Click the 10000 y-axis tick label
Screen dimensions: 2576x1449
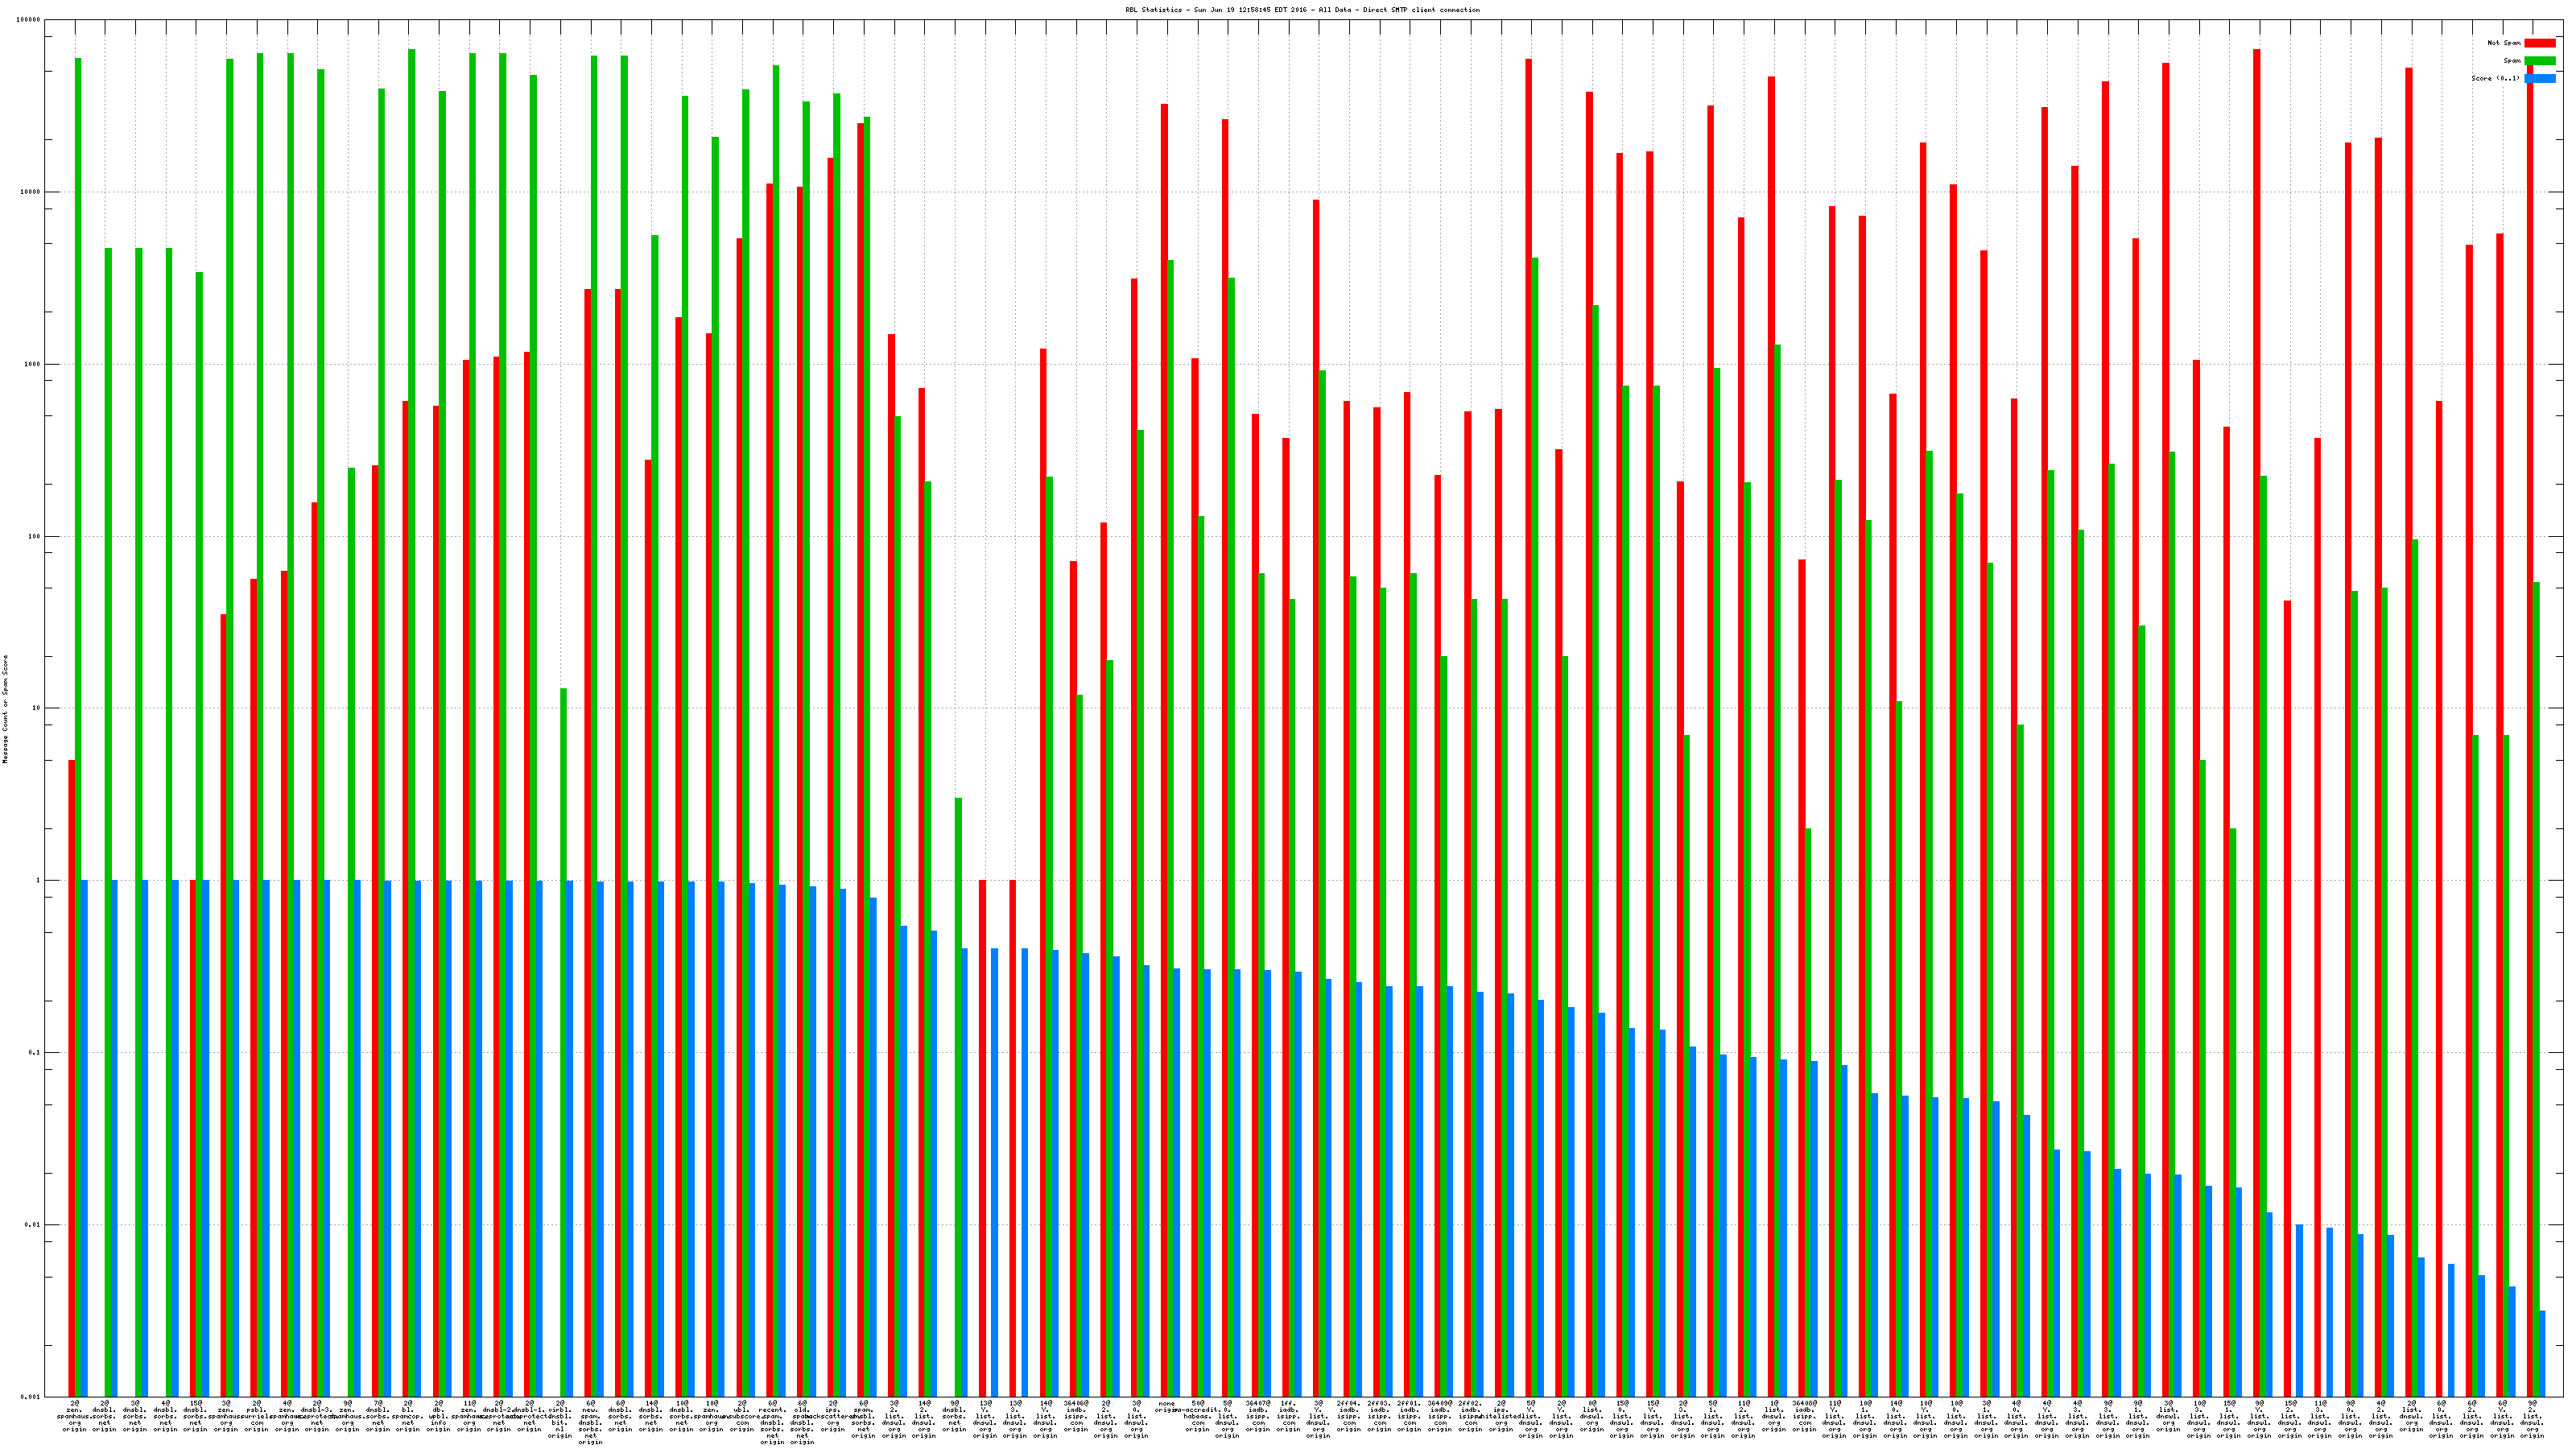[31, 192]
